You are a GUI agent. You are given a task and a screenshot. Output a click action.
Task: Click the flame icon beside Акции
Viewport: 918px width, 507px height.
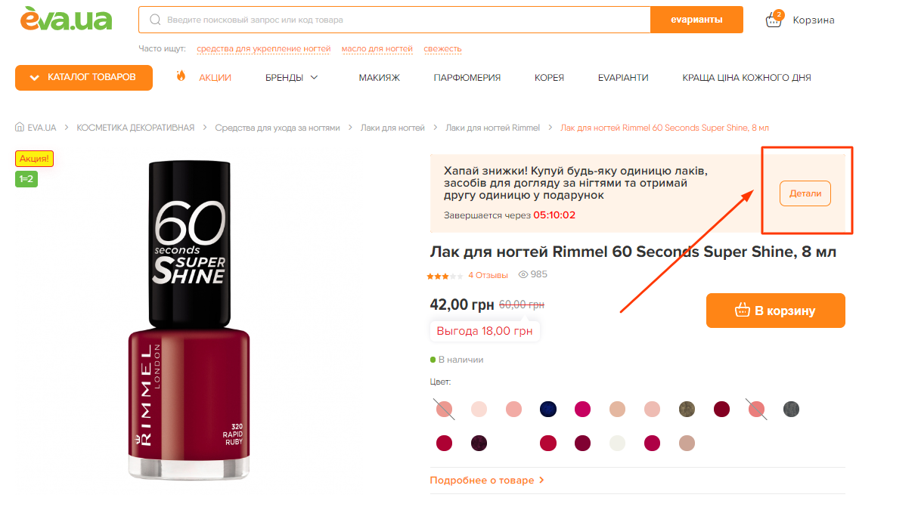pyautogui.click(x=181, y=76)
